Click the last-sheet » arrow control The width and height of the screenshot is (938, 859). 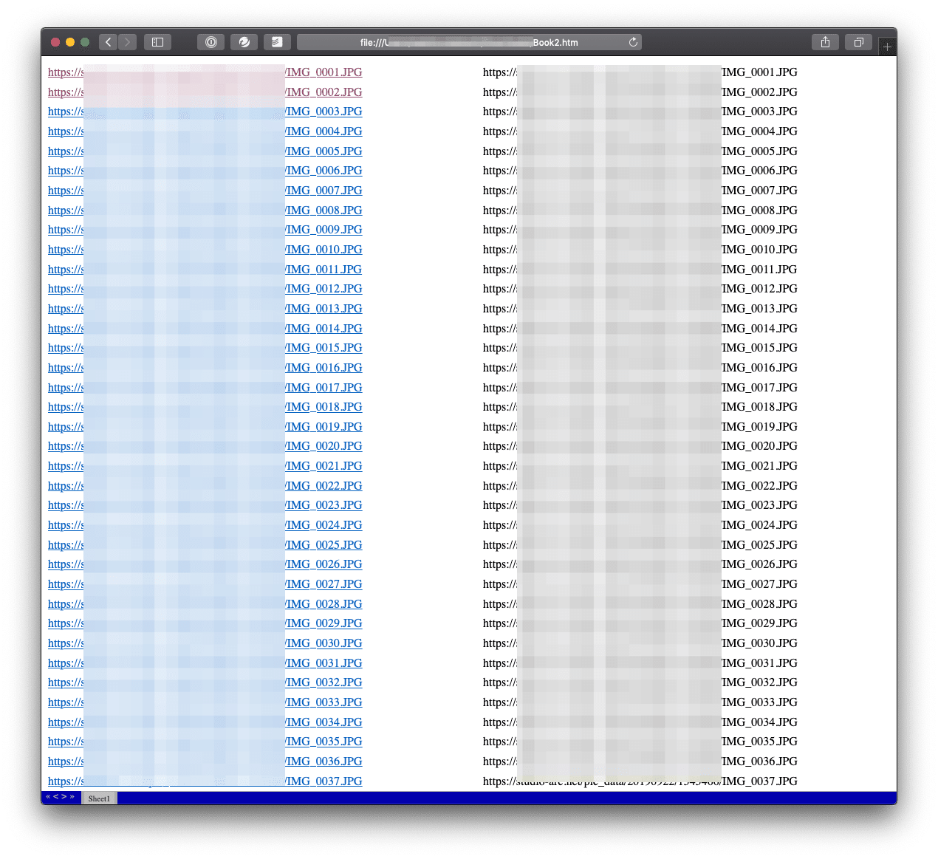(72, 797)
